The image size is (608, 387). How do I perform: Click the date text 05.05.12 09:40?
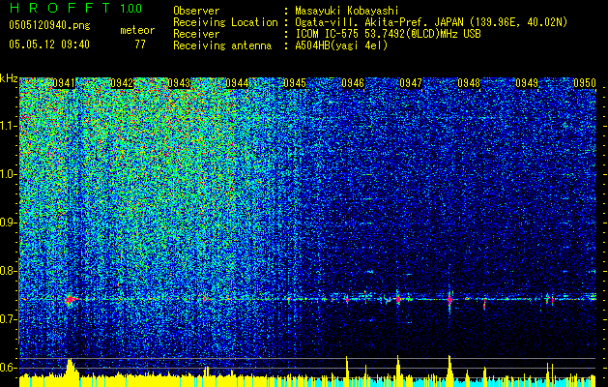[x=49, y=45]
